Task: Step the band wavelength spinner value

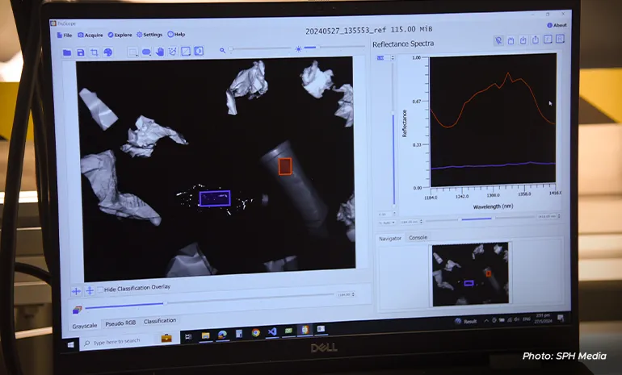Action: (353, 294)
